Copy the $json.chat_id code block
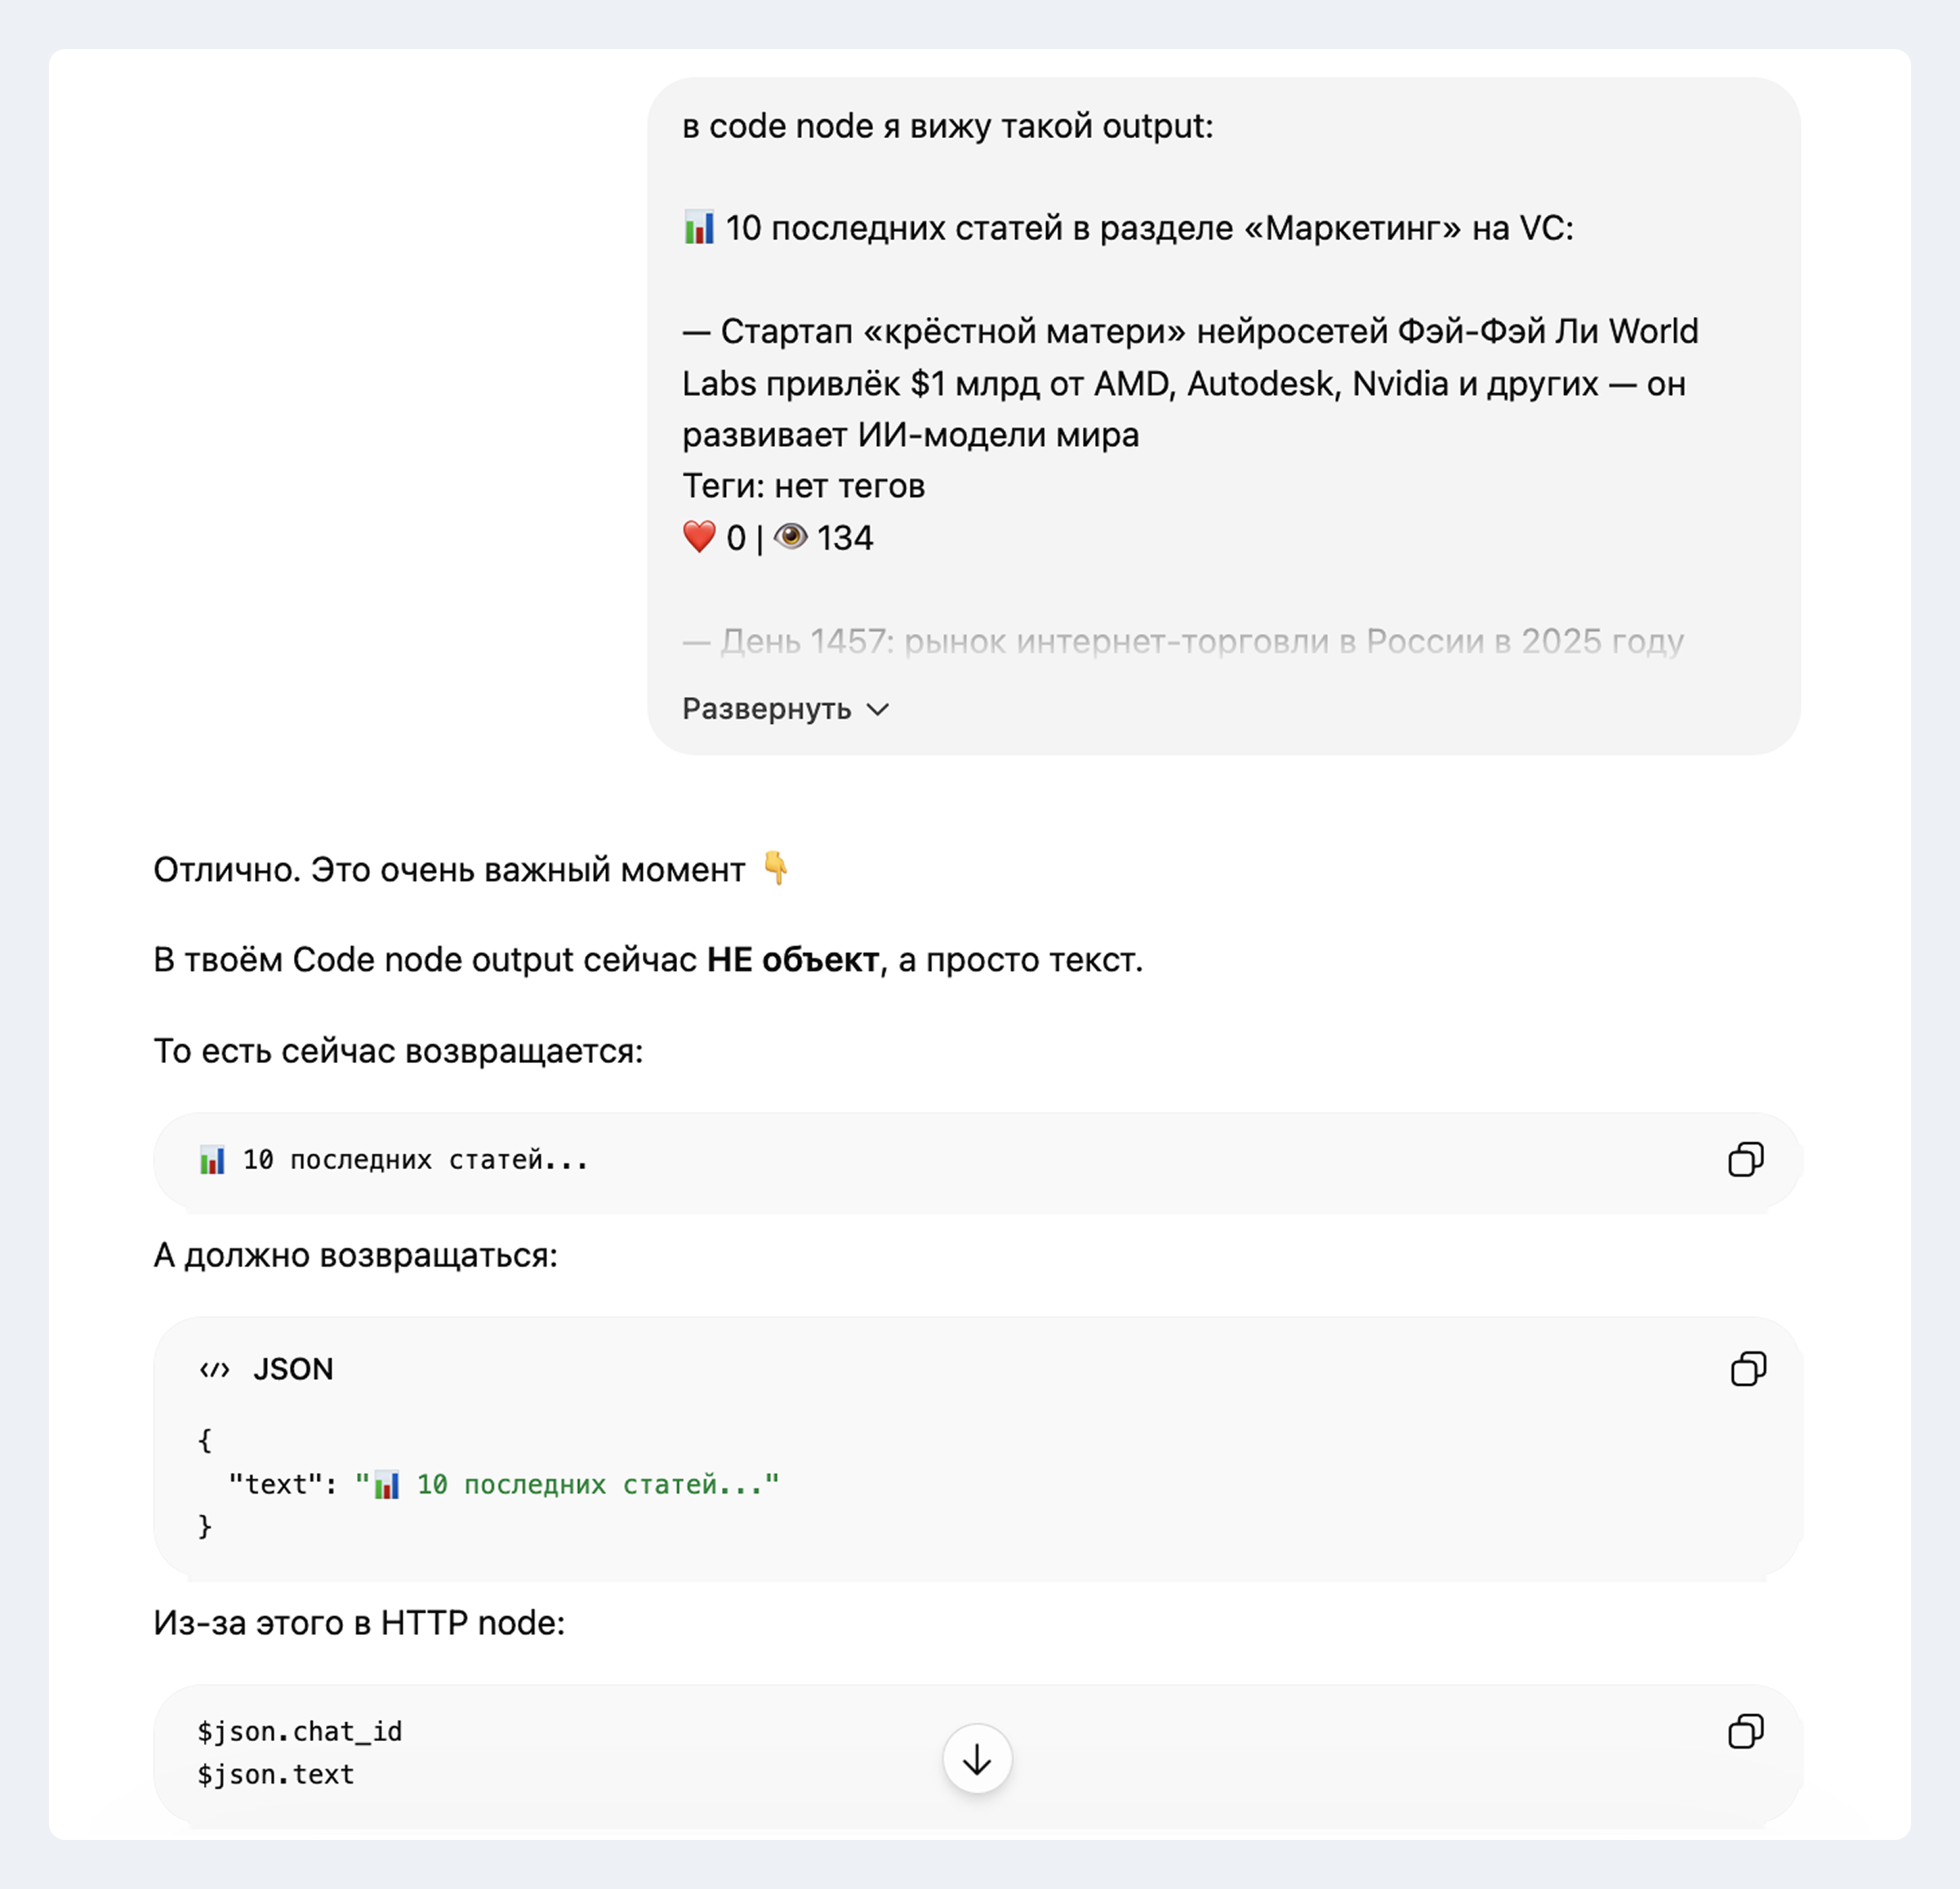Image resolution: width=1960 pixels, height=1889 pixels. tap(1745, 1731)
